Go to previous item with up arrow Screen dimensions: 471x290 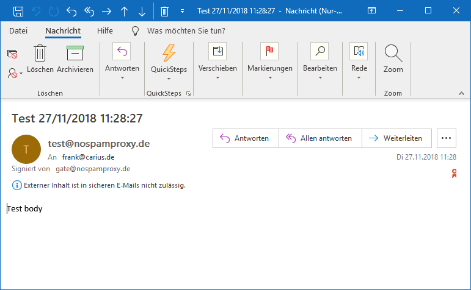click(125, 12)
